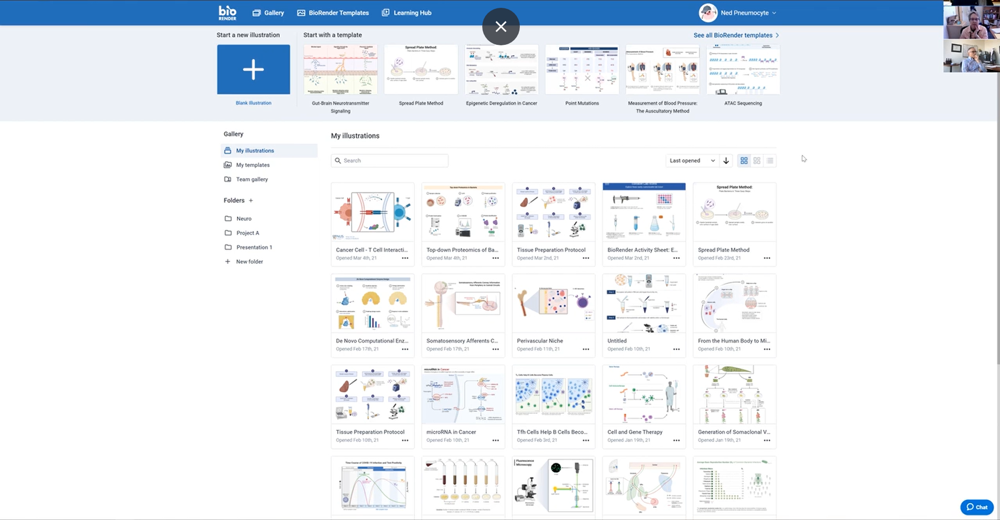This screenshot has width=1000, height=520.
Task: Switch to compact grid view
Action: pyautogui.click(x=757, y=160)
